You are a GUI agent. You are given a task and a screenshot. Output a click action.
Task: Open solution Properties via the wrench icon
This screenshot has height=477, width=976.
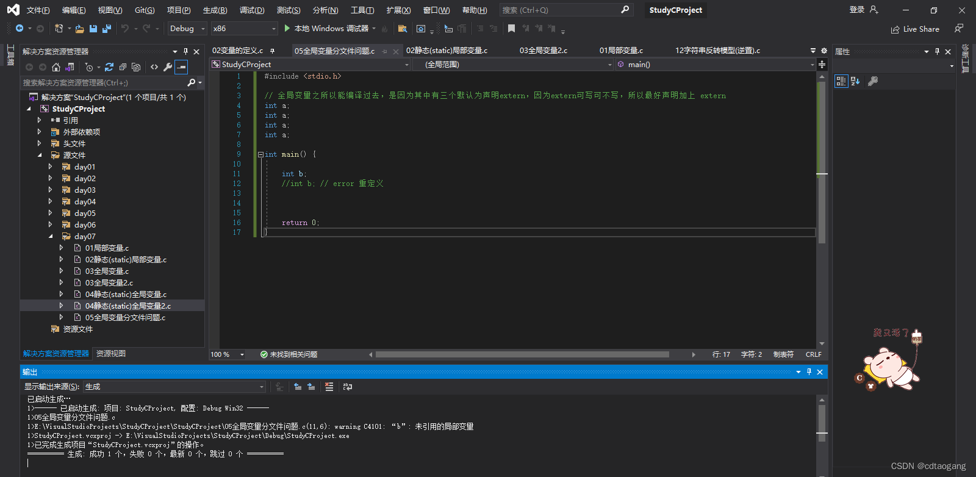pos(168,67)
